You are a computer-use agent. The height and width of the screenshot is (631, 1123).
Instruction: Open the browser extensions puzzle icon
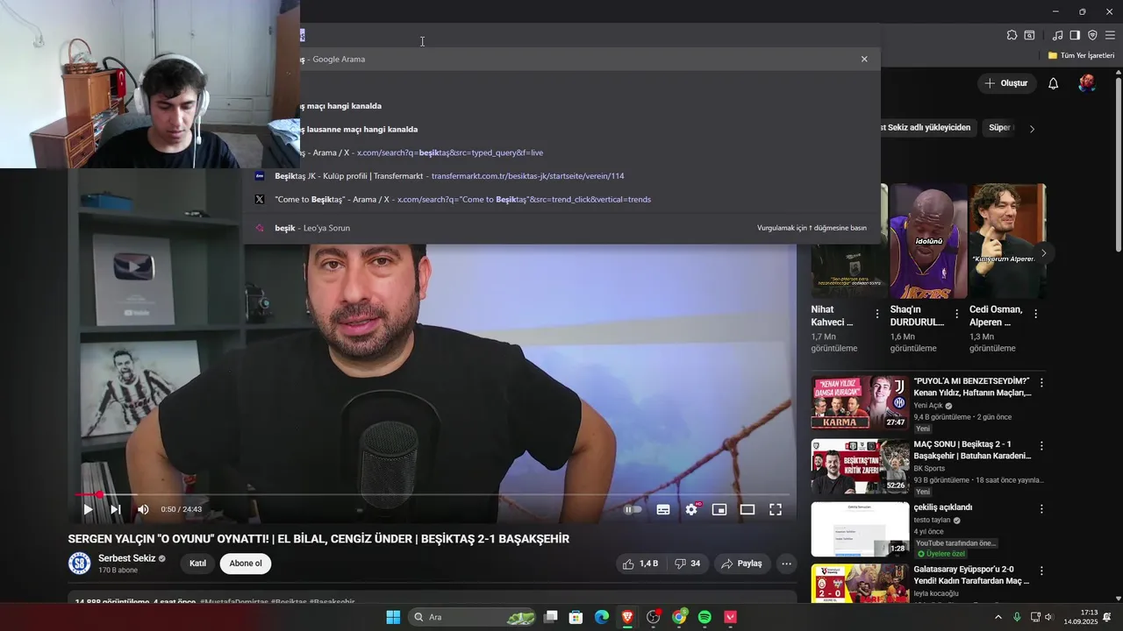[1012, 35]
